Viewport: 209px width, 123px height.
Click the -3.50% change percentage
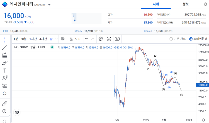[x=18, y=22]
